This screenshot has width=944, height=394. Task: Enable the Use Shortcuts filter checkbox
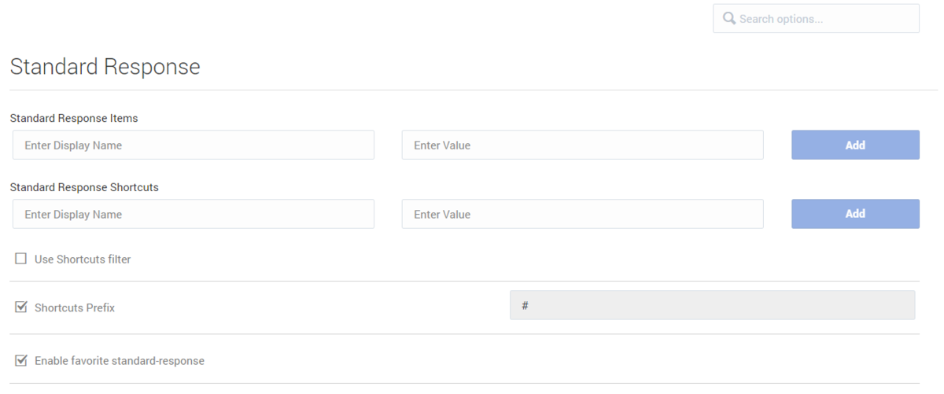[x=21, y=259]
